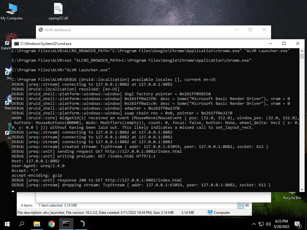The width and height of the screenshot is (307, 230).
Task: Click the 'available locales [], current en-US' line
Action: tap(114, 80)
